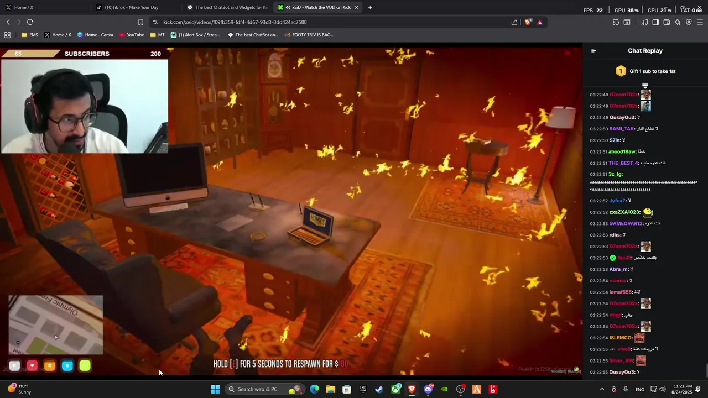Open the Brave Wallet icon
Viewport: 708px width, 398px height.
coord(667,22)
